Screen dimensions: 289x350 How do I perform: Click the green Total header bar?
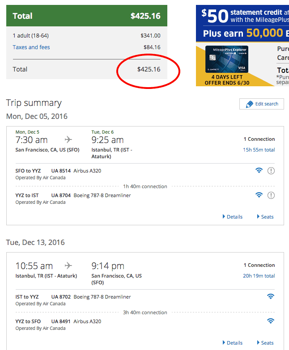[x=87, y=16]
